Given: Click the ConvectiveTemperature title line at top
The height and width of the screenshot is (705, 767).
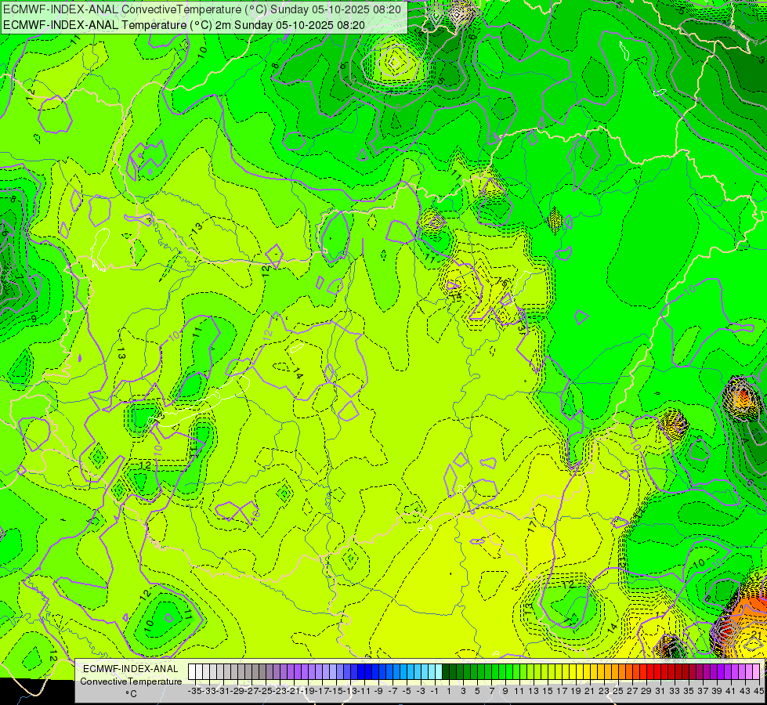Looking at the screenshot, I should pyautogui.click(x=202, y=9).
